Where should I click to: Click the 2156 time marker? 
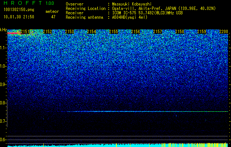(x=136, y=32)
